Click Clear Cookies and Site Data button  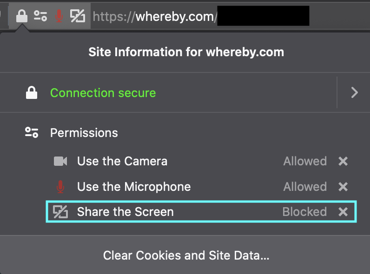click(186, 255)
